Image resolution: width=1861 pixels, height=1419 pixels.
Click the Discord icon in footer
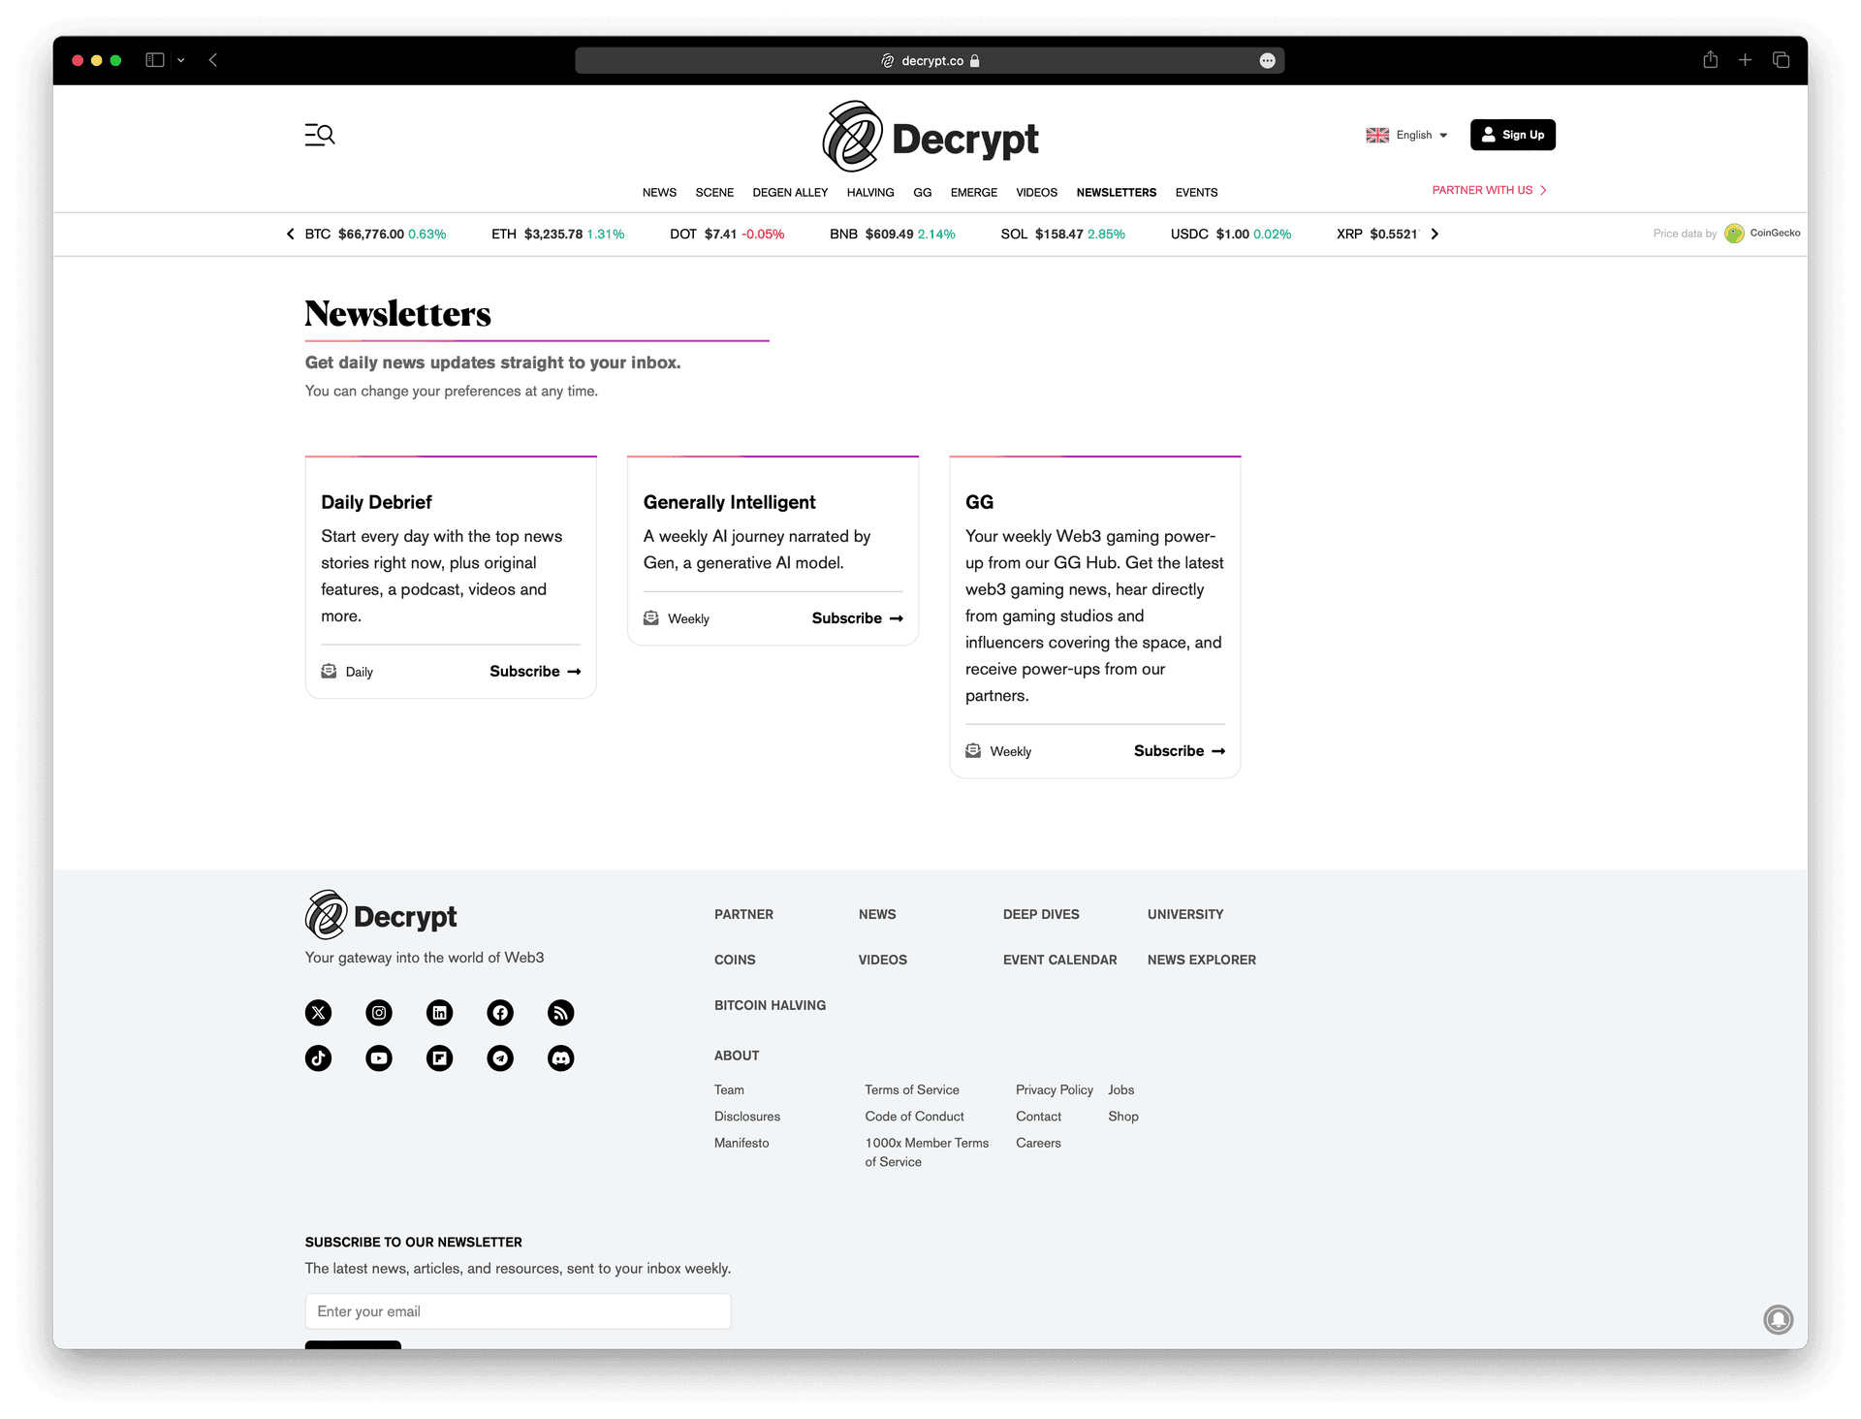(x=560, y=1057)
